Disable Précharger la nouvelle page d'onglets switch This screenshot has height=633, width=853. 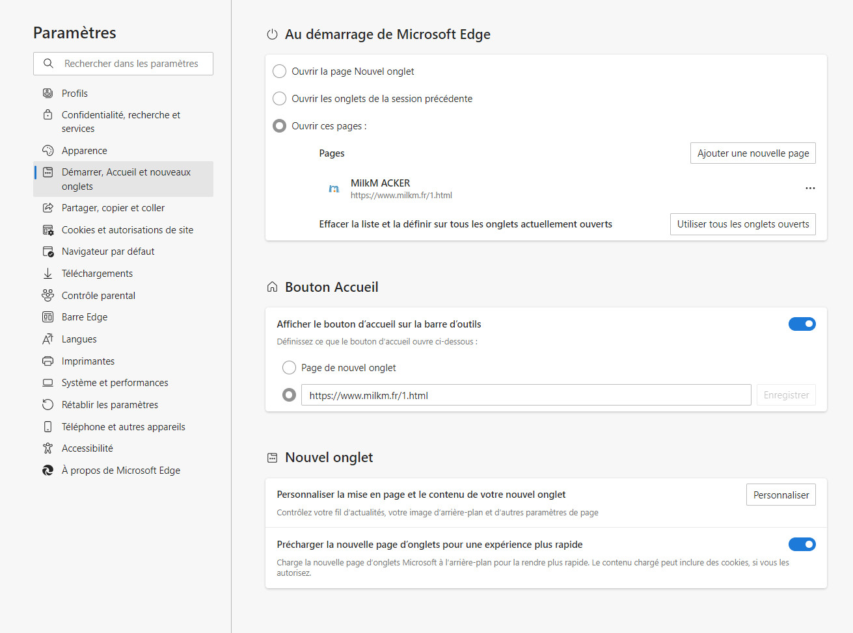point(802,544)
